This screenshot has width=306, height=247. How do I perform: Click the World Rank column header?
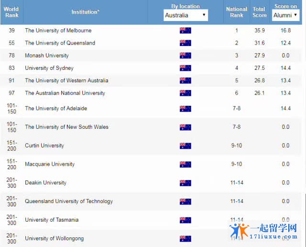11,12
